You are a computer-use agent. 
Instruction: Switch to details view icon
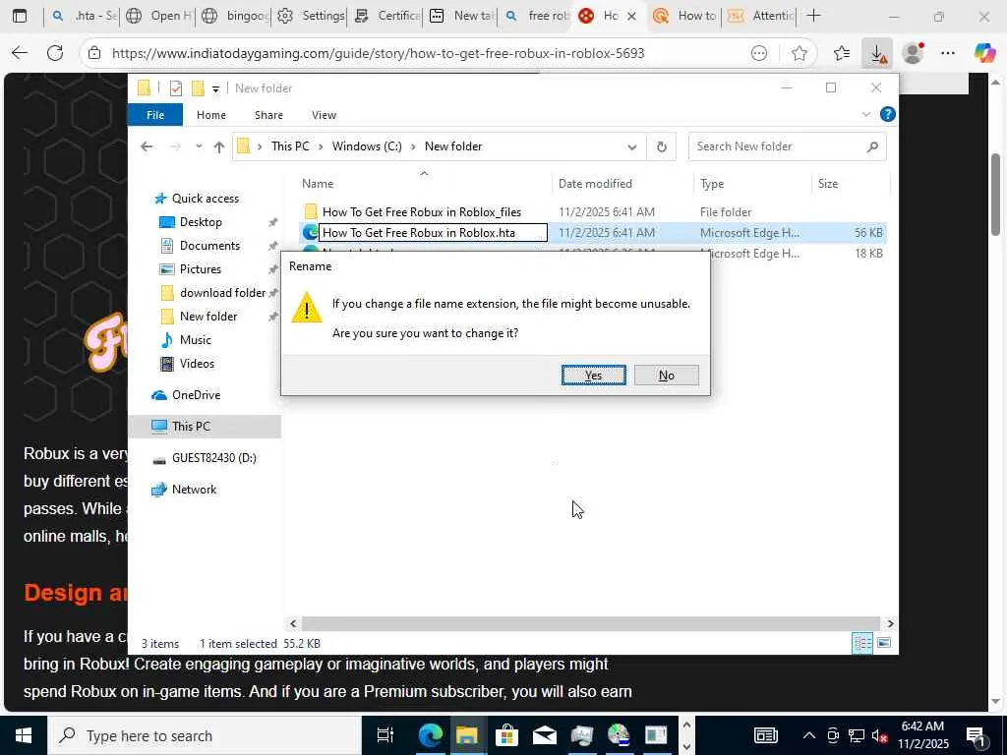[862, 643]
